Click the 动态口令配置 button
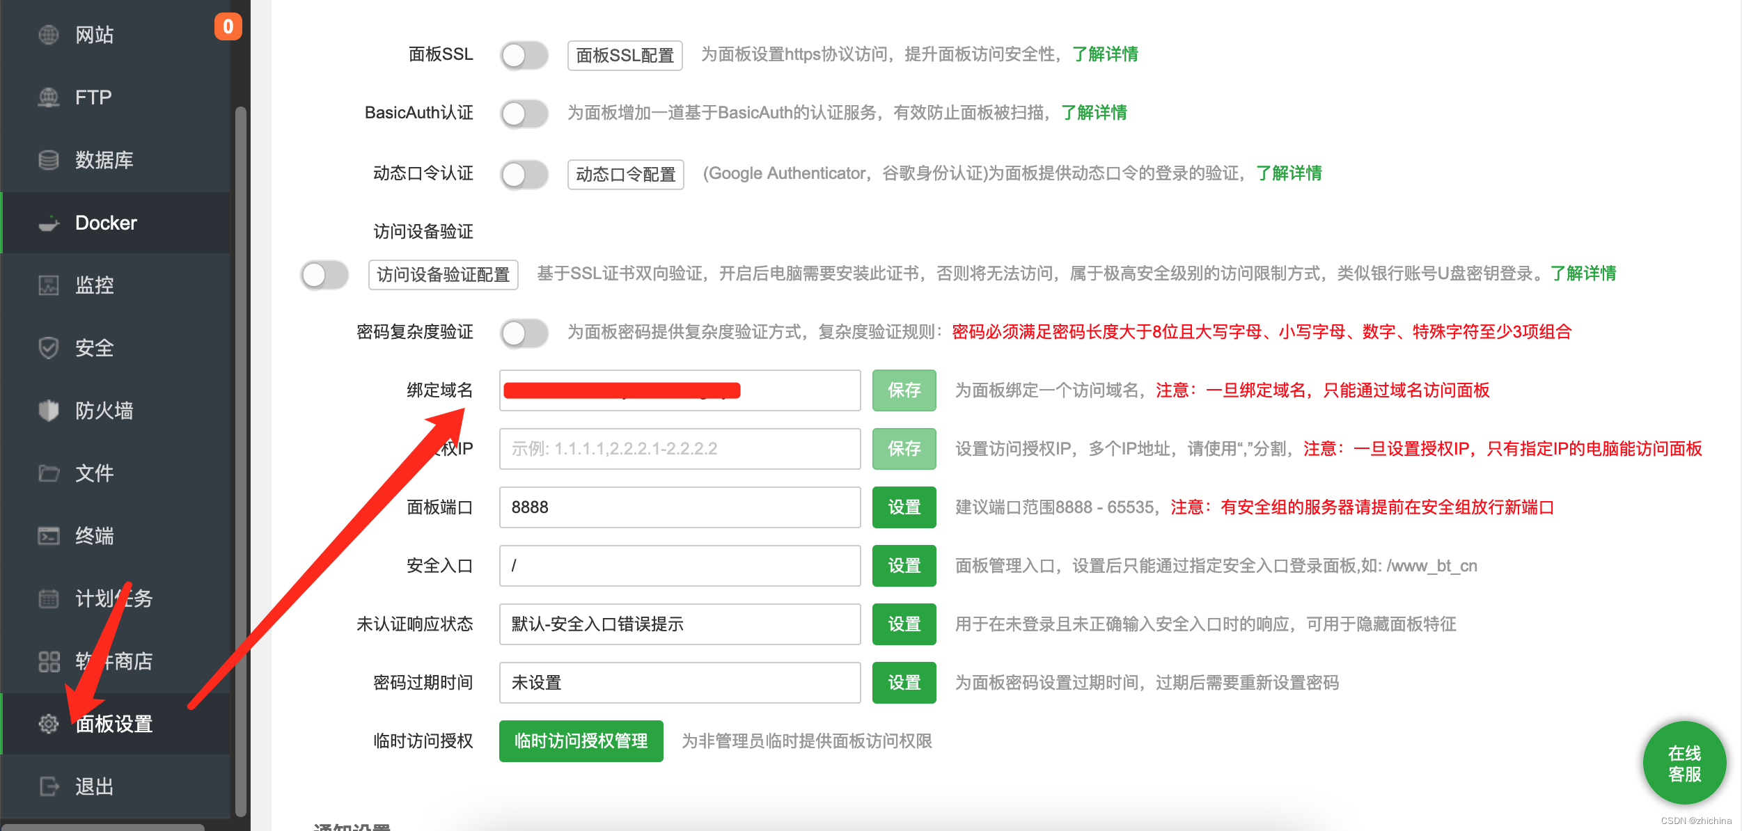The image size is (1742, 831). pos(625,174)
